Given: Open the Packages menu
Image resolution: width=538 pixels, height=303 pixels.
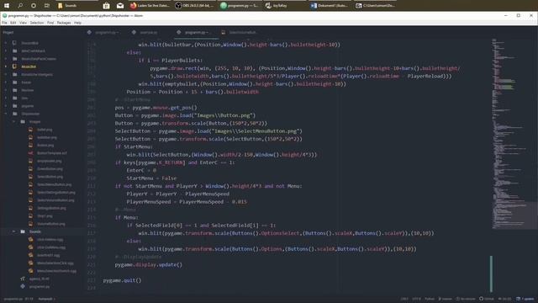Looking at the screenshot, I should (x=64, y=23).
